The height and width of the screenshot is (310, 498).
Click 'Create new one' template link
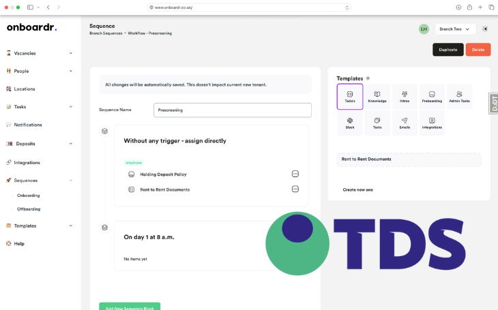tap(357, 189)
